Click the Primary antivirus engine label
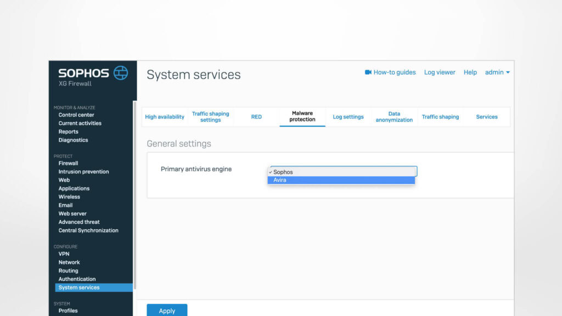The width and height of the screenshot is (562, 316). click(196, 169)
